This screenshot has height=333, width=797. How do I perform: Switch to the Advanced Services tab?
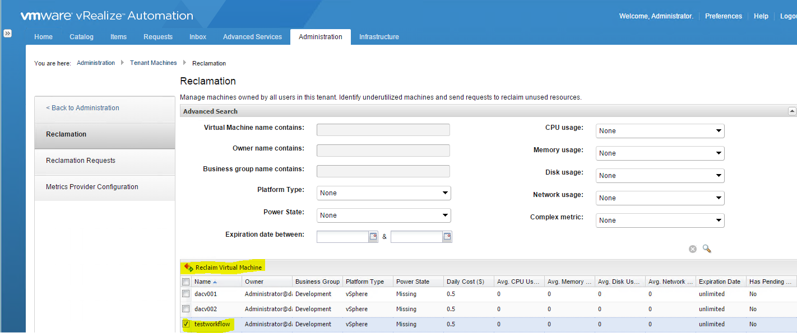[252, 37]
